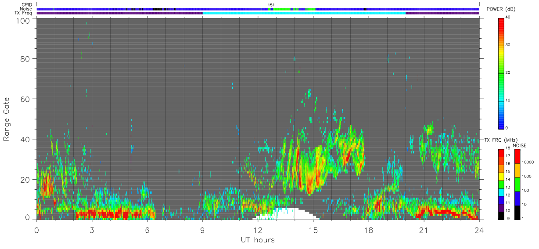Screen dimensions: 539x249
Task: Click the "UT hours" axis title
Action: (258, 240)
